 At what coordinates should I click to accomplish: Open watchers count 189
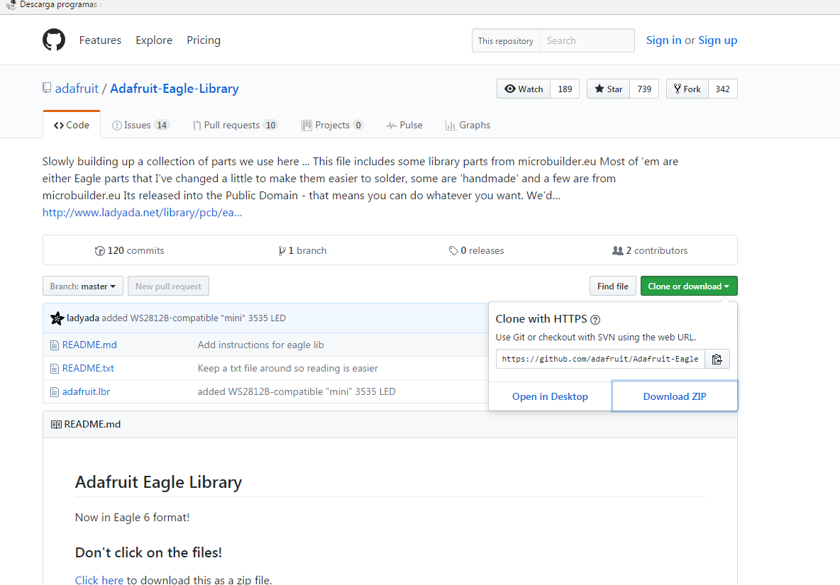[x=565, y=89]
